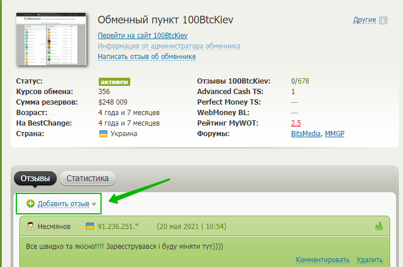This screenshot has width=403, height=267.
Task: Expand the 'Добавить отзыв' dropdown arrow
Action: [x=94, y=204]
